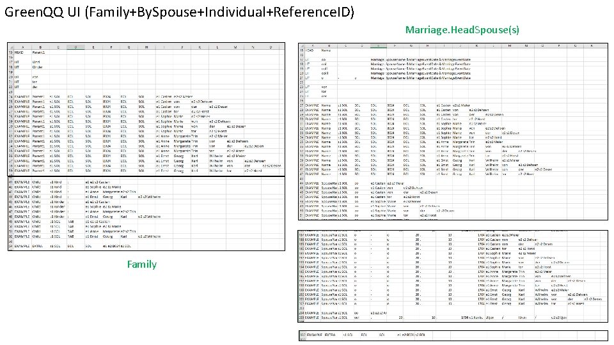
Task: Click the Marriage.HeadSpouse(s) caption
Action: pyautogui.click(x=462, y=30)
